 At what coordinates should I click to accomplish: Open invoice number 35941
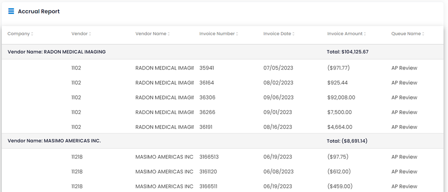[207, 68]
